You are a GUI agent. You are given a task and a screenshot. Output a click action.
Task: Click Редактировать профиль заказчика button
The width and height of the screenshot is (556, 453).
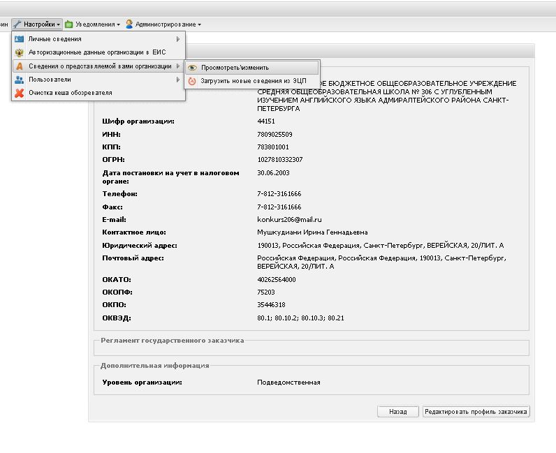[476, 412]
